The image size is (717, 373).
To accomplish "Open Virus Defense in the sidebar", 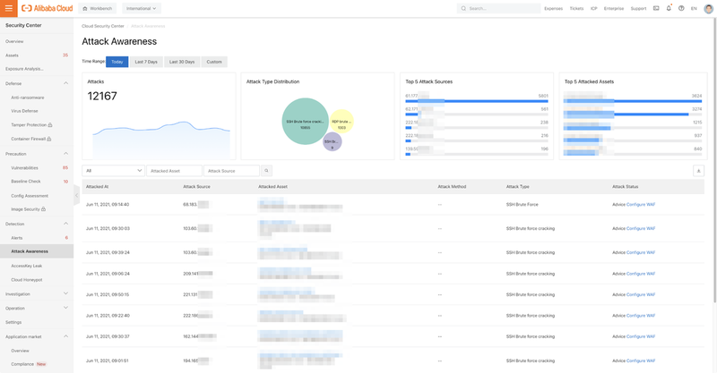I will (x=24, y=111).
